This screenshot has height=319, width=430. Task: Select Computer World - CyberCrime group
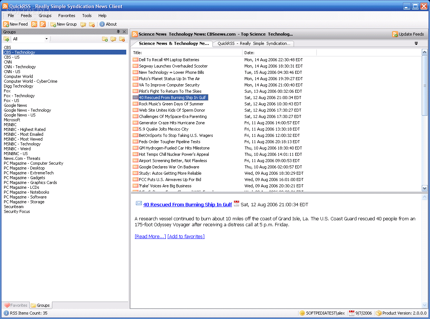pyautogui.click(x=30, y=81)
